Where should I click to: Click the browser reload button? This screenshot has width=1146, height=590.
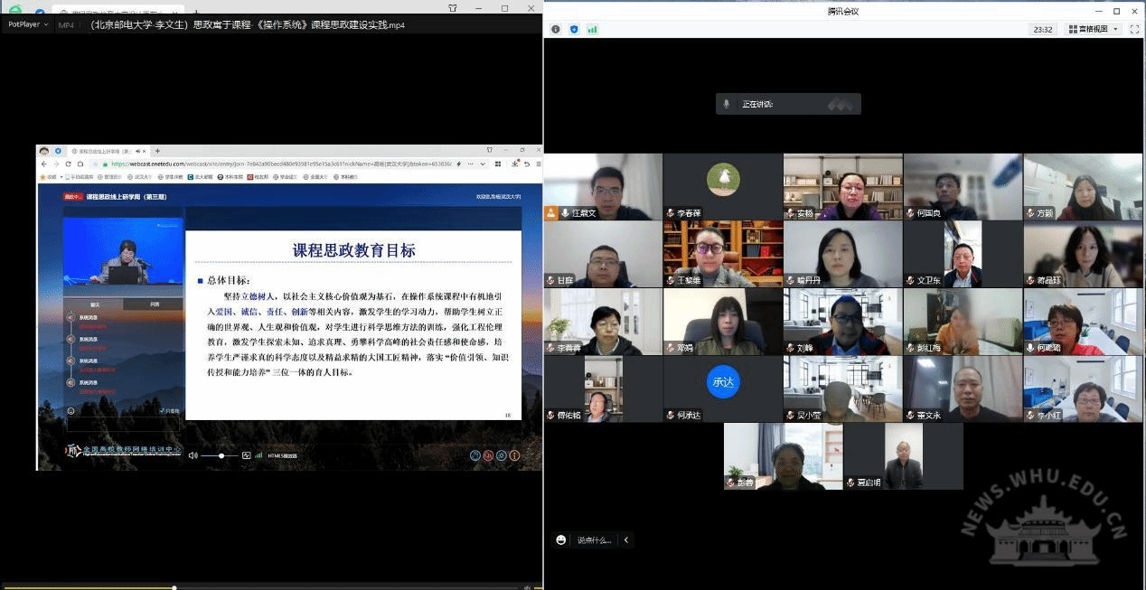pyautogui.click(x=68, y=164)
